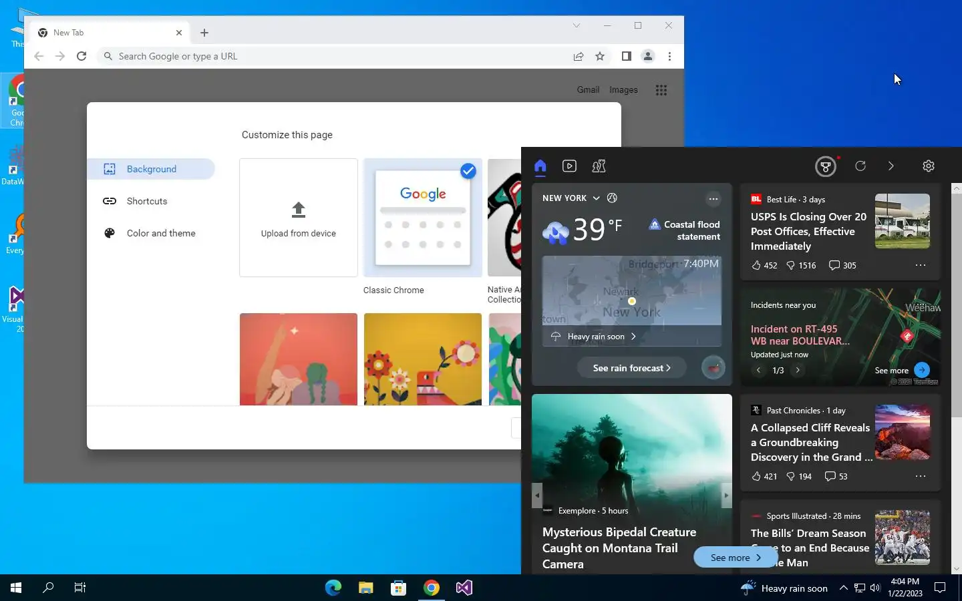Open the Windows Start menu
Viewport: 962px width, 601px height.
[16, 588]
